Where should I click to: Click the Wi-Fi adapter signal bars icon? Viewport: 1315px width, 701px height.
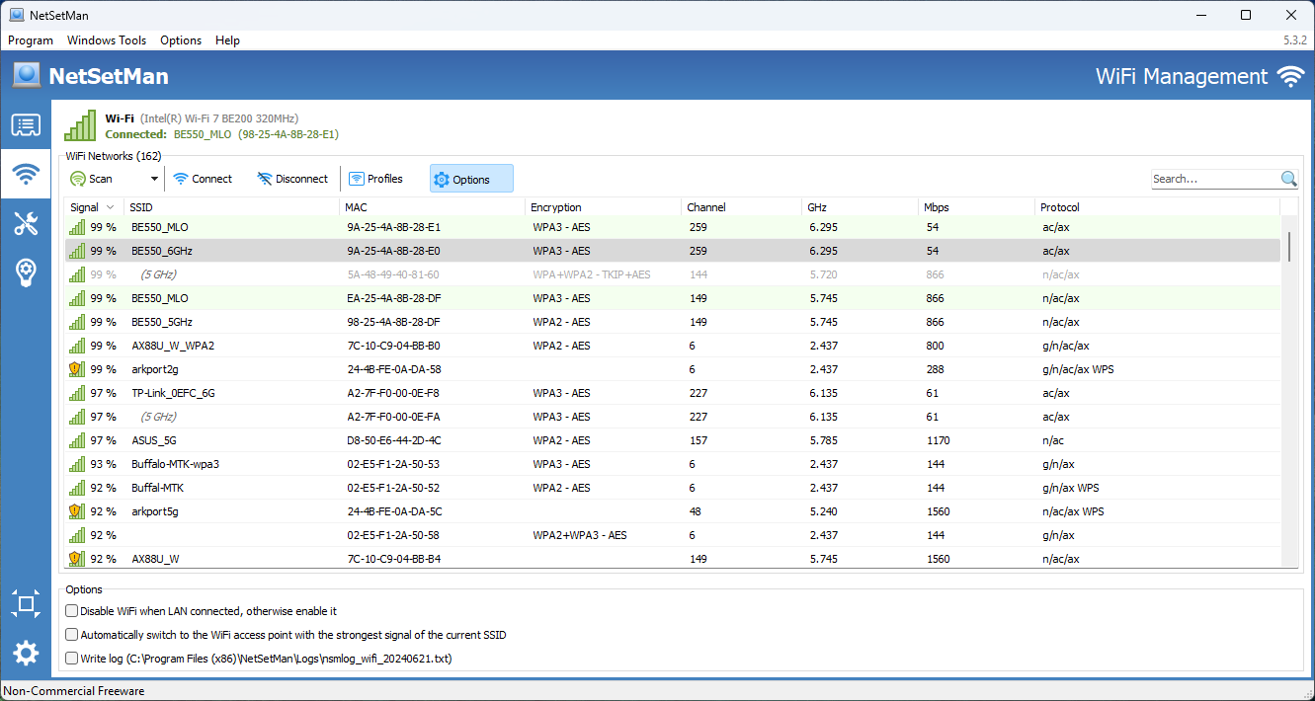[x=80, y=125]
